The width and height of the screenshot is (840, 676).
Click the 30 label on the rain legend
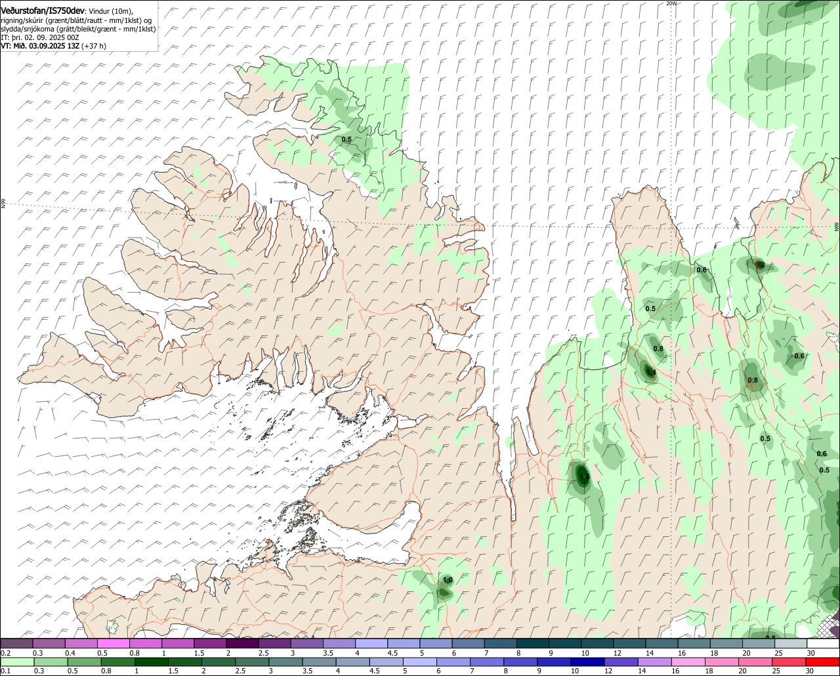point(810,671)
